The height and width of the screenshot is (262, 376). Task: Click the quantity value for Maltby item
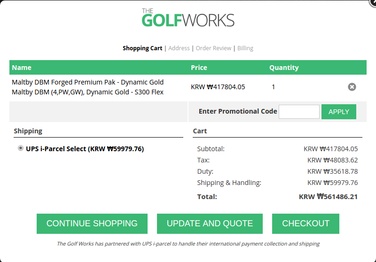tap(274, 87)
